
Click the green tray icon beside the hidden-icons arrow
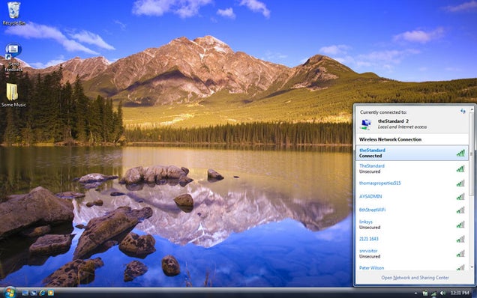click(425, 294)
